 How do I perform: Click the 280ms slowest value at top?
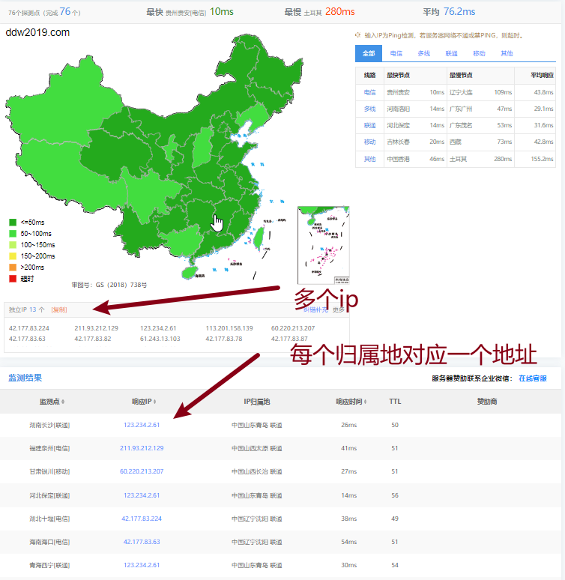[339, 12]
